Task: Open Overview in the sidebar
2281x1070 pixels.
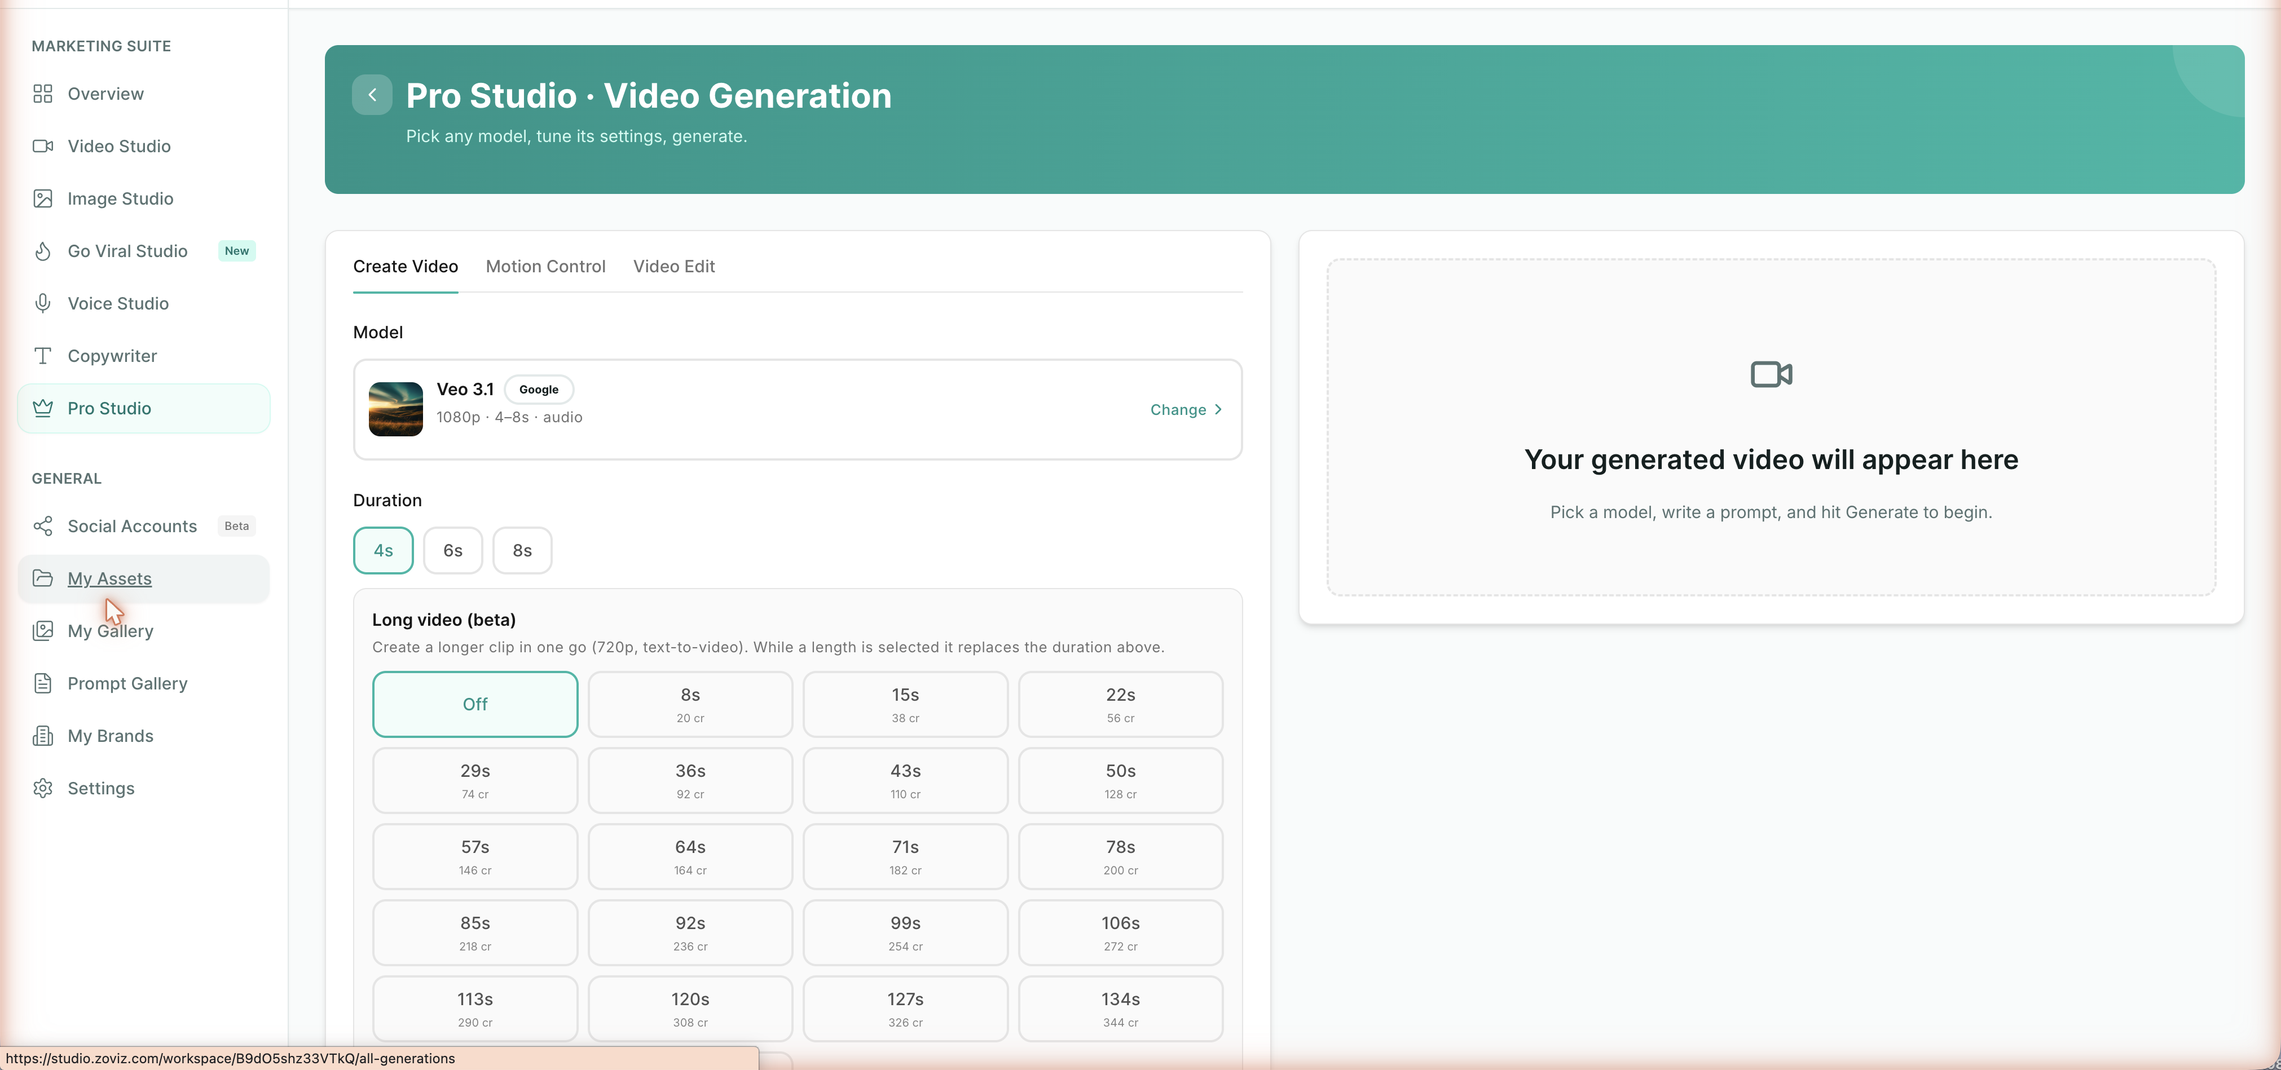Action: pos(143,94)
